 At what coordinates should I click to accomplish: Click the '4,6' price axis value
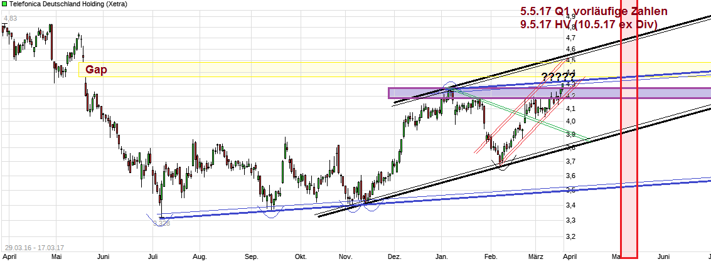pyautogui.click(x=571, y=49)
